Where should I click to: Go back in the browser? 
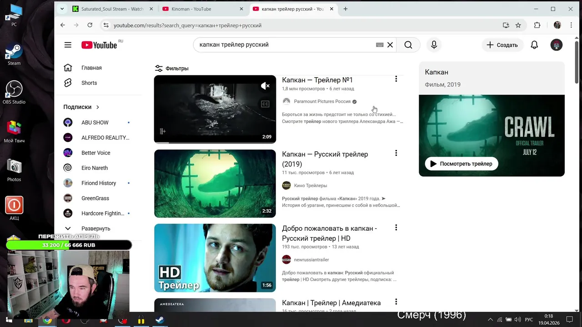click(63, 25)
